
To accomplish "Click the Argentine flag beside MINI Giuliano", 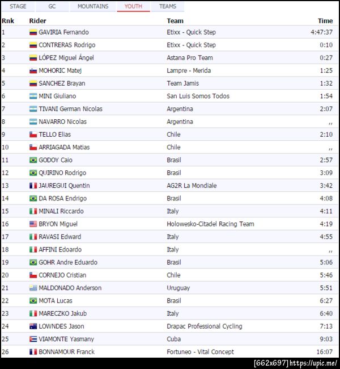I will [33, 97].
